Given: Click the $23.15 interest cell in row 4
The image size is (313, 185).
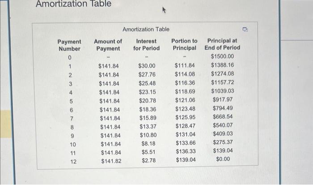Looking at the screenshot, I should tap(147, 92).
